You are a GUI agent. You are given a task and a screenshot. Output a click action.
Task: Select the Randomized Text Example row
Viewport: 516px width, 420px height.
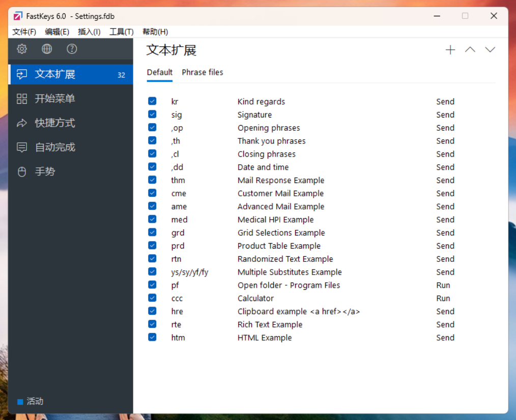(321, 259)
